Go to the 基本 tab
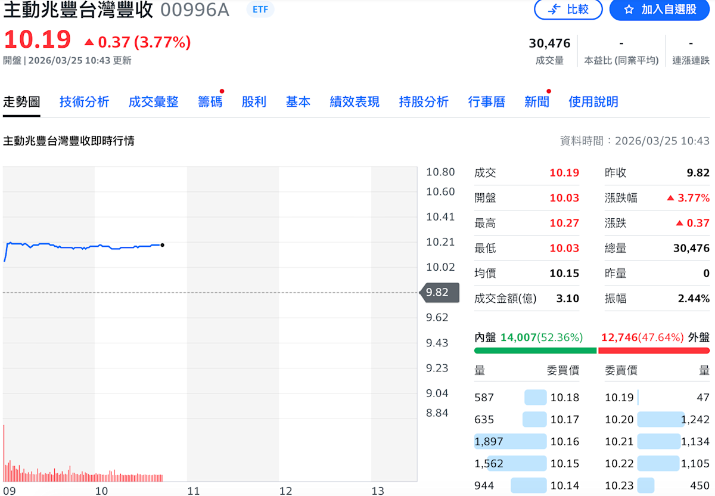Image resolution: width=715 pixels, height=496 pixels. [x=298, y=102]
